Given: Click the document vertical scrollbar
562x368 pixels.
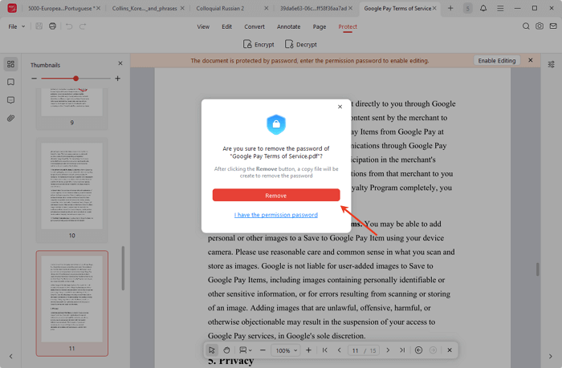Looking at the screenshot, I should 538,269.
